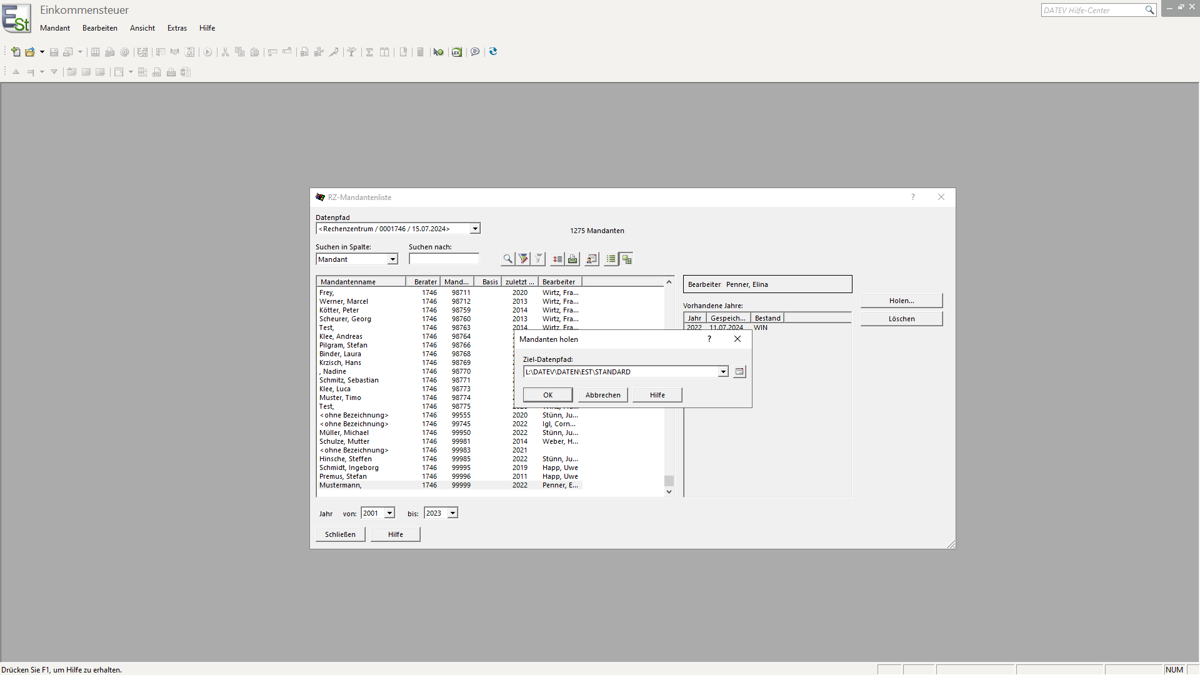This screenshot has height=675, width=1200.
Task: Click the list view icon
Action: (x=611, y=259)
